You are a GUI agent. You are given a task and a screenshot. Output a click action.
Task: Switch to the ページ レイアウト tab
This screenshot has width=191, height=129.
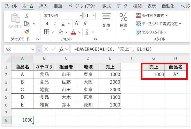click(x=82, y=6)
